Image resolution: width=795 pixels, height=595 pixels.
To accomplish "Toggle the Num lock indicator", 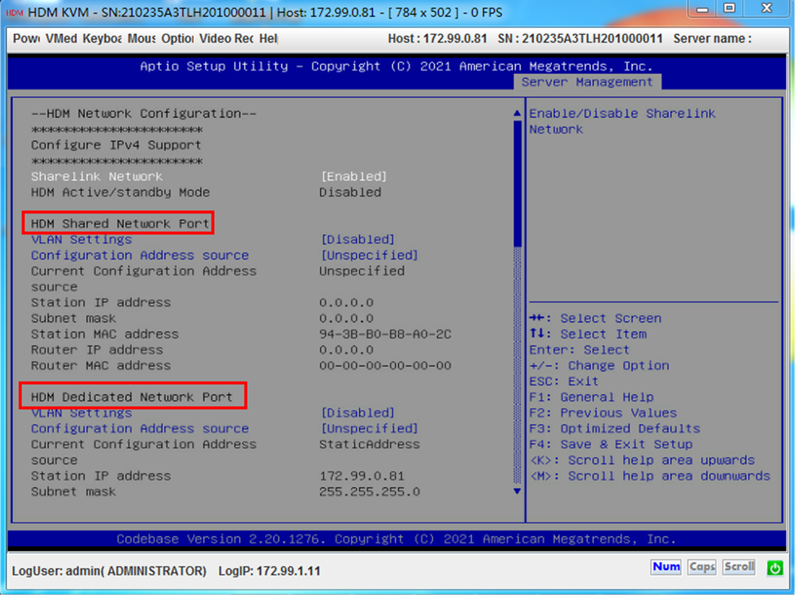I will 666,567.
